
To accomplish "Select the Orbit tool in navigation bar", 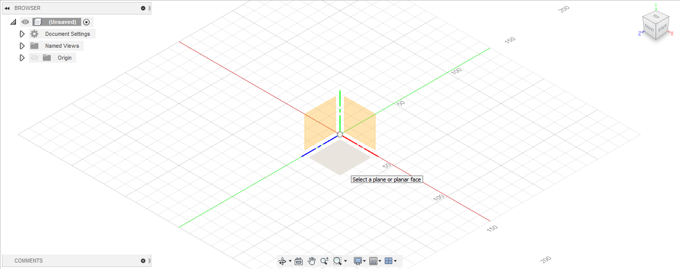I will [x=282, y=261].
